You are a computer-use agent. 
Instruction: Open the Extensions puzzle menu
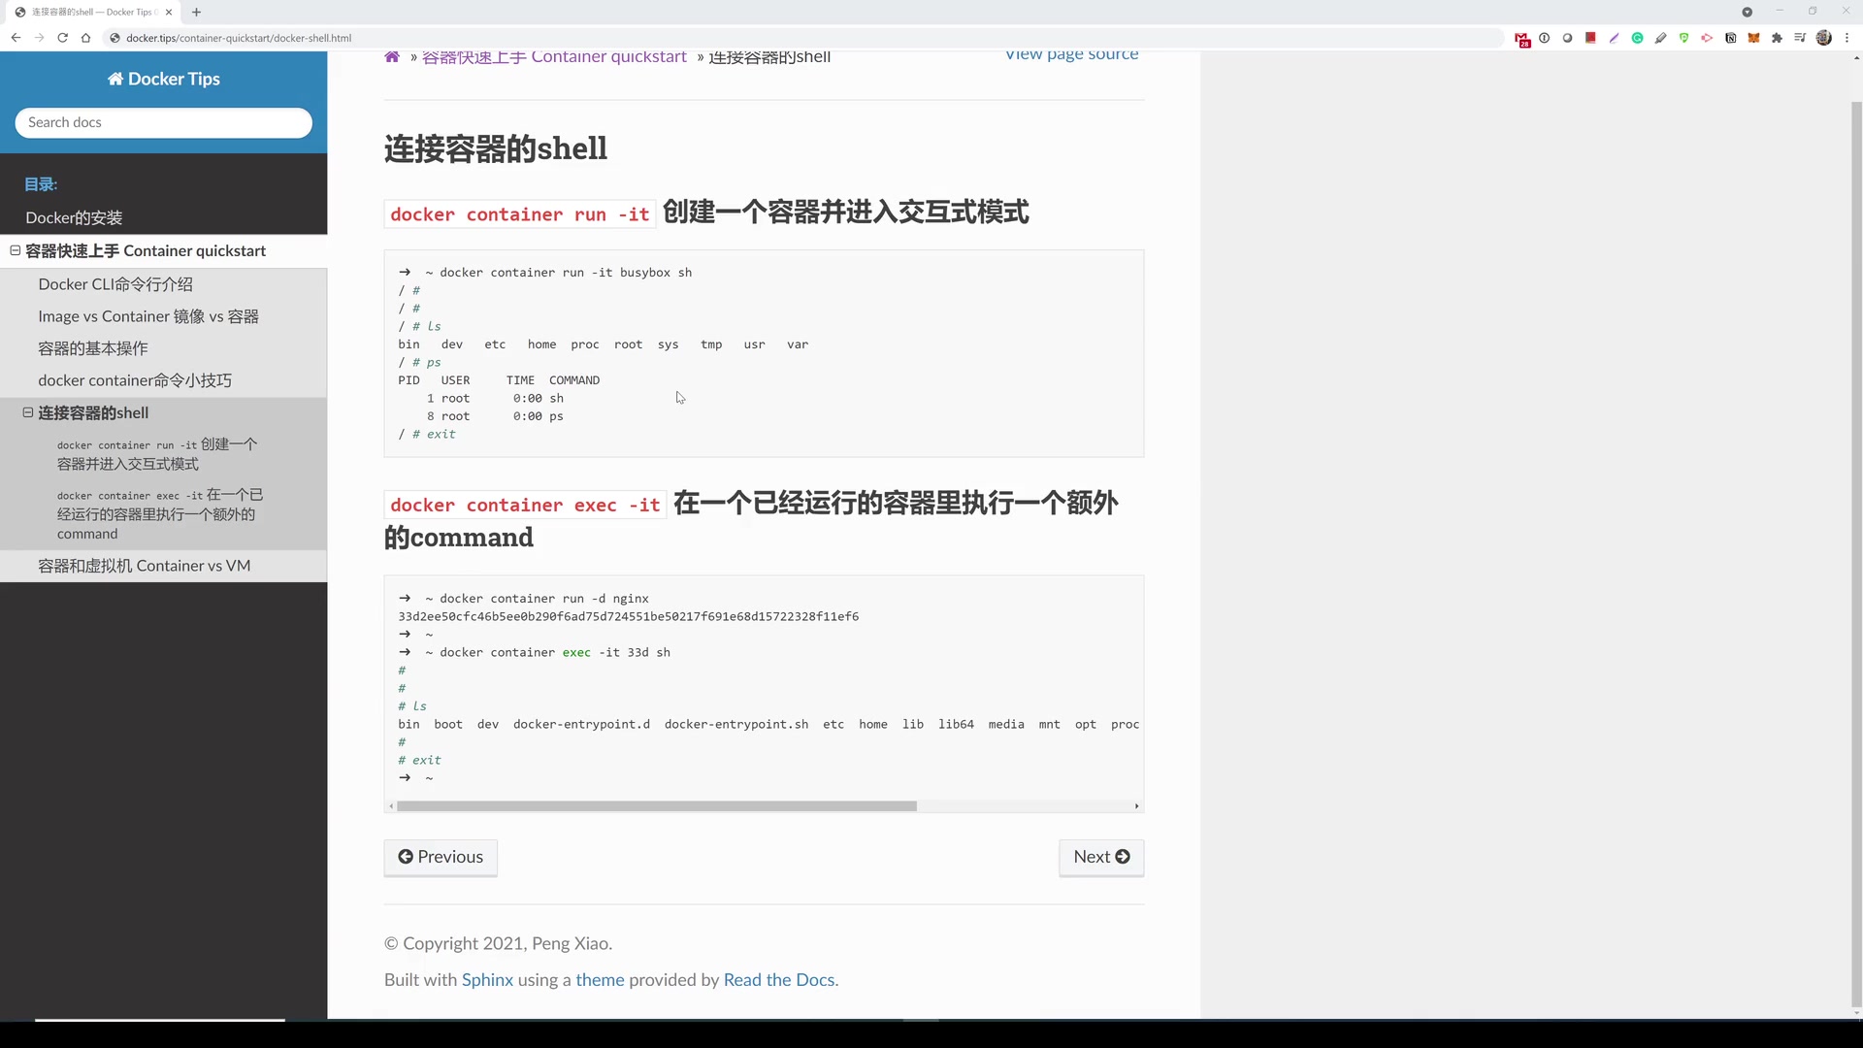[x=1777, y=38]
